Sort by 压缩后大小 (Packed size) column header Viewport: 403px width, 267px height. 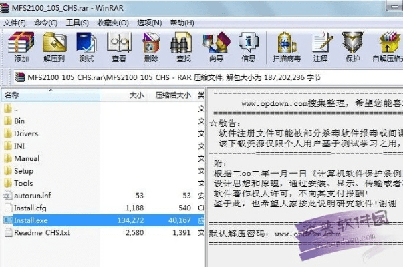pyautogui.click(x=170, y=95)
